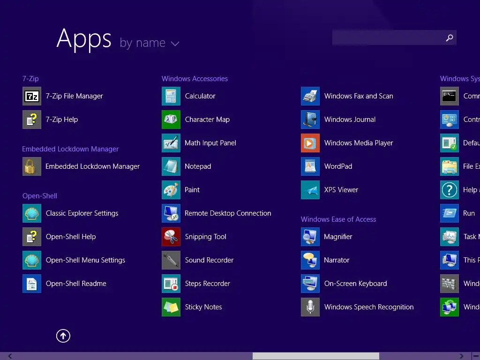Click the up arrow button to return to Start
480x360 pixels.
pos(63,336)
